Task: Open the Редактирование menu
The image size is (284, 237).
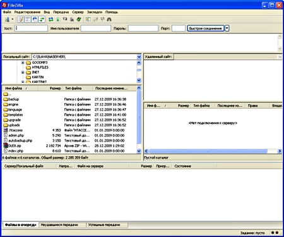Action: [27, 12]
